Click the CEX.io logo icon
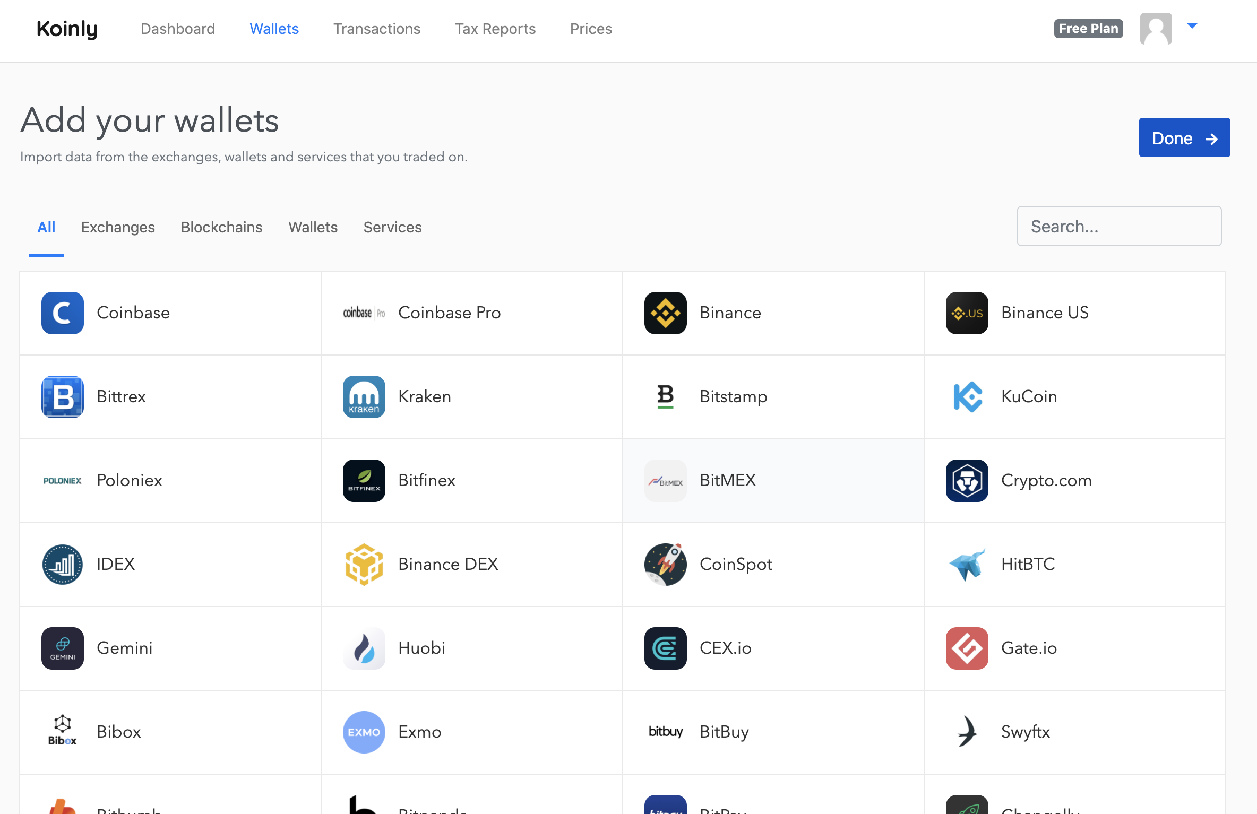Image resolution: width=1257 pixels, height=814 pixels. [666, 648]
